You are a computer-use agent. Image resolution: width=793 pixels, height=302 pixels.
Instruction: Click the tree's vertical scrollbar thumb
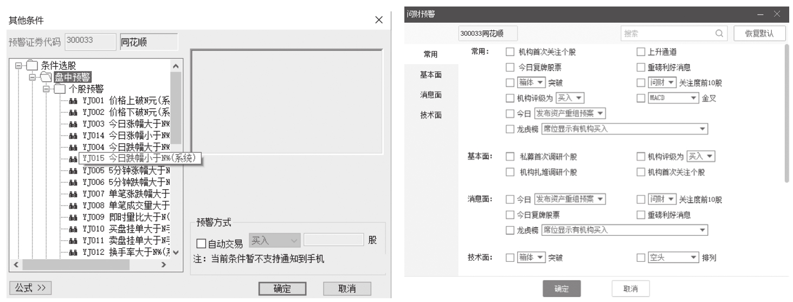176,108
